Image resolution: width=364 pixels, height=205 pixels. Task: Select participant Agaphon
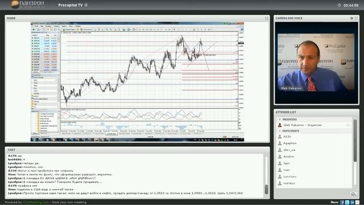click(315, 143)
